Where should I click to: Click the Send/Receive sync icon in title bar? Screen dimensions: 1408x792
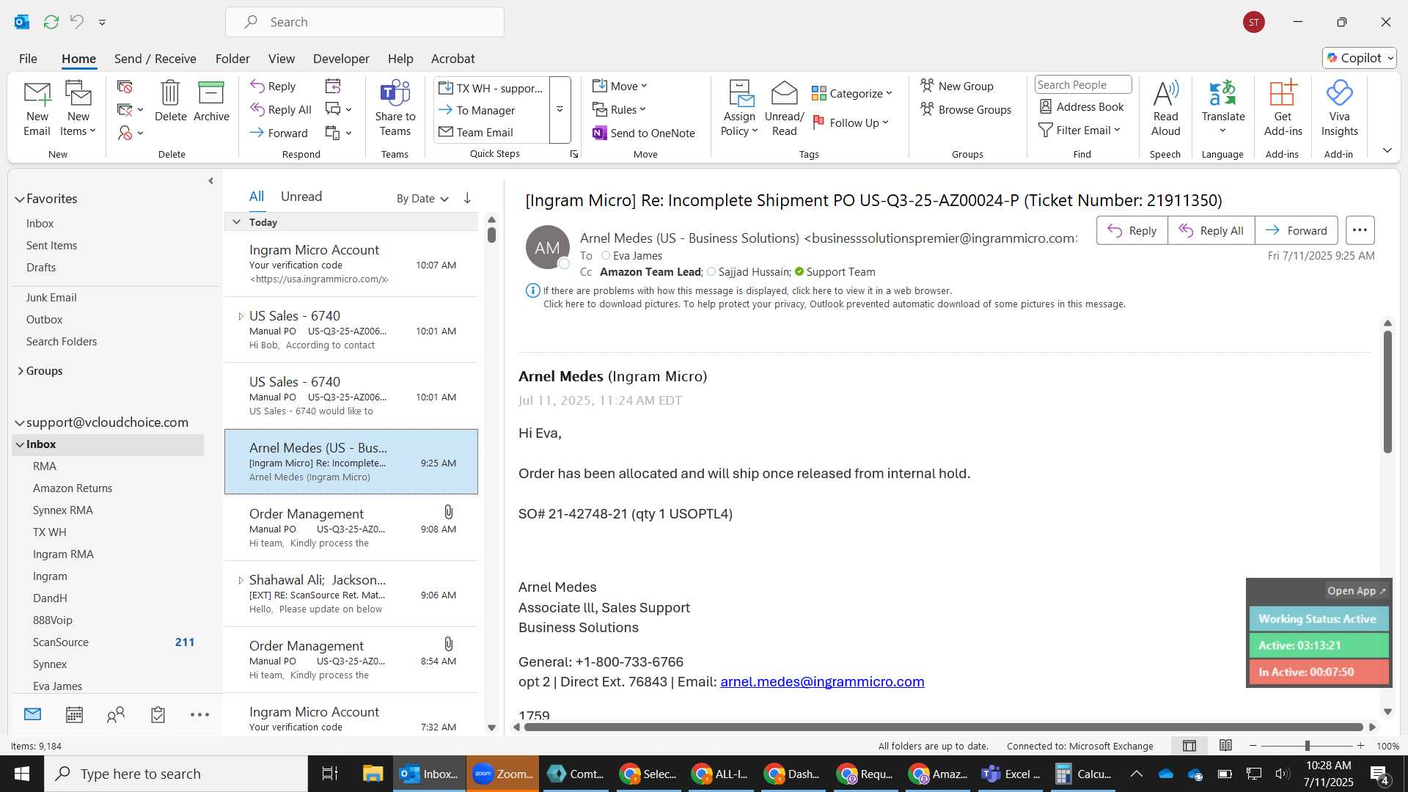(51, 22)
